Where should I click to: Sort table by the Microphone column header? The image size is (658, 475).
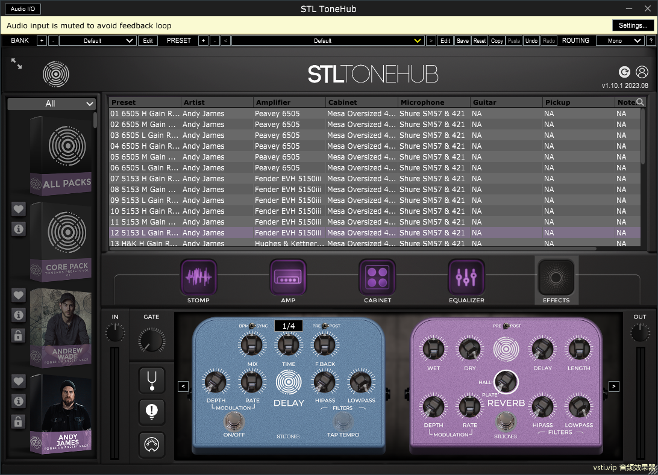(x=434, y=102)
